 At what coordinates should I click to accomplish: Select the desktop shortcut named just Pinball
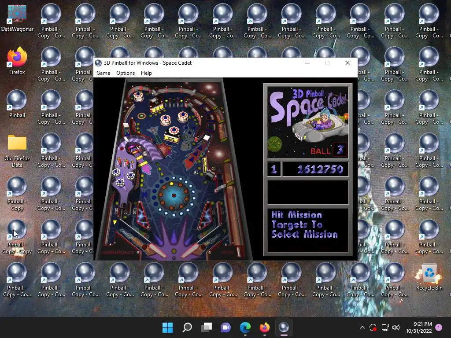click(17, 104)
